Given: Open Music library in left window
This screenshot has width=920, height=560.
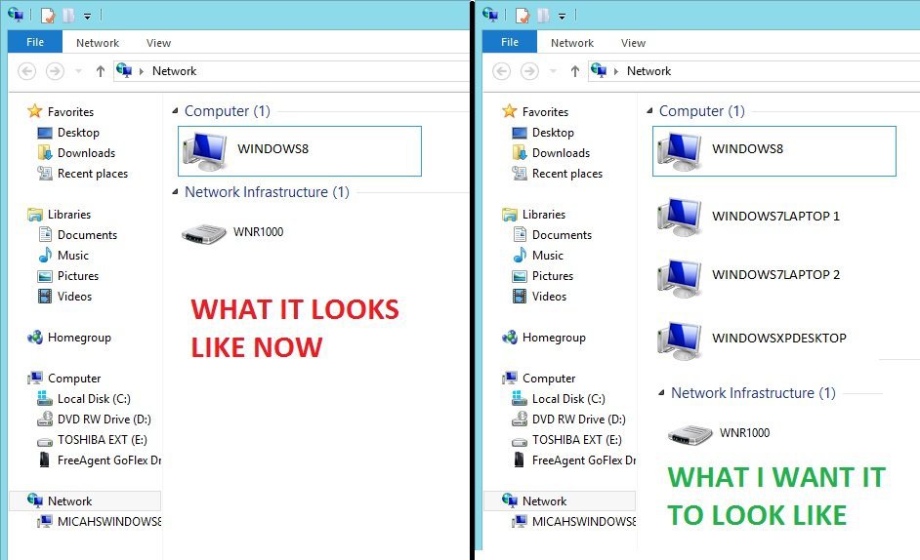Looking at the screenshot, I should (x=63, y=256).
